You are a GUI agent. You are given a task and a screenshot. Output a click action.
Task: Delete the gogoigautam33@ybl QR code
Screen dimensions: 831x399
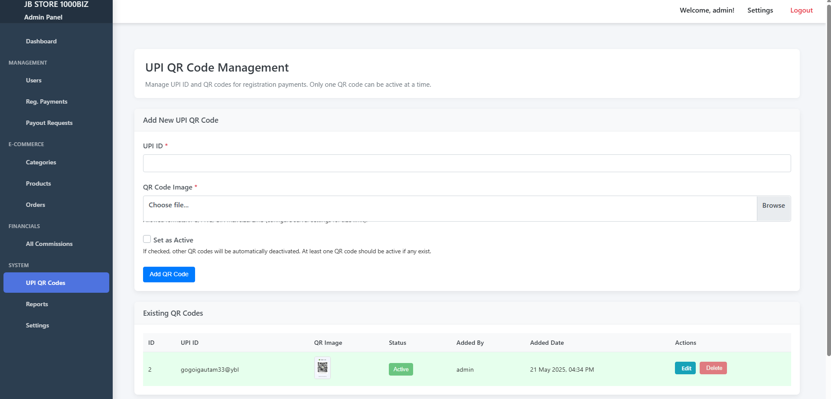click(713, 368)
